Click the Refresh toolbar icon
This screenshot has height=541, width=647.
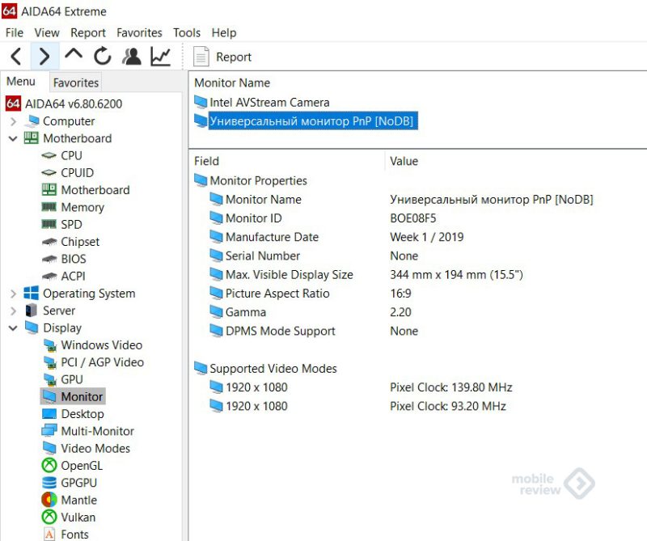[x=102, y=57]
